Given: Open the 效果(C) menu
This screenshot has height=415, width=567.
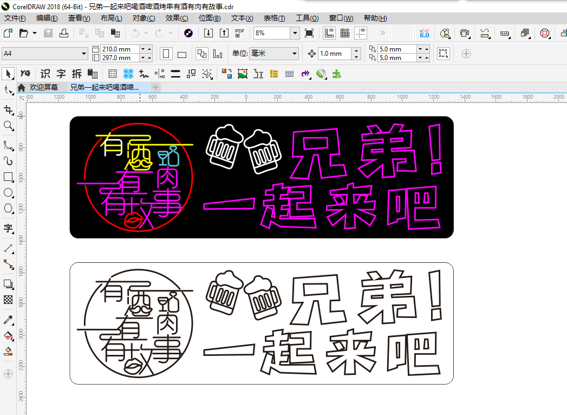Looking at the screenshot, I should pos(177,18).
